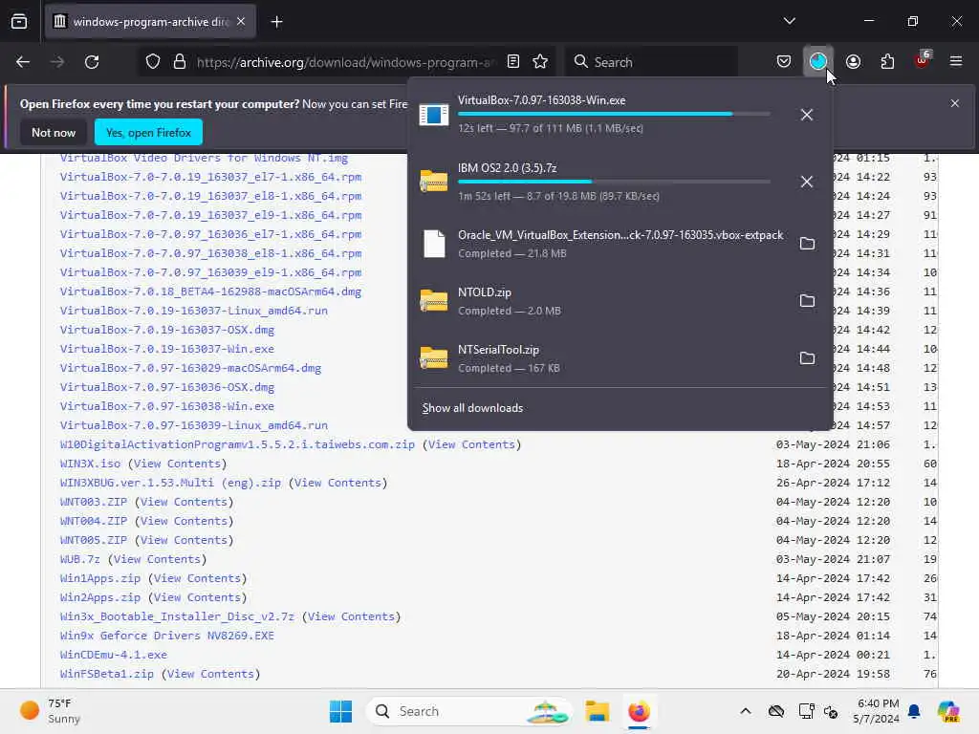This screenshot has height=734, width=979.
Task: Click VirtualBox download progress bar
Action: click(x=614, y=115)
